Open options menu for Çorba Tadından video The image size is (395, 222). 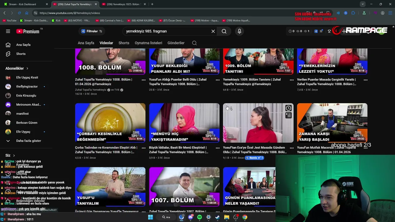[x=143, y=148]
